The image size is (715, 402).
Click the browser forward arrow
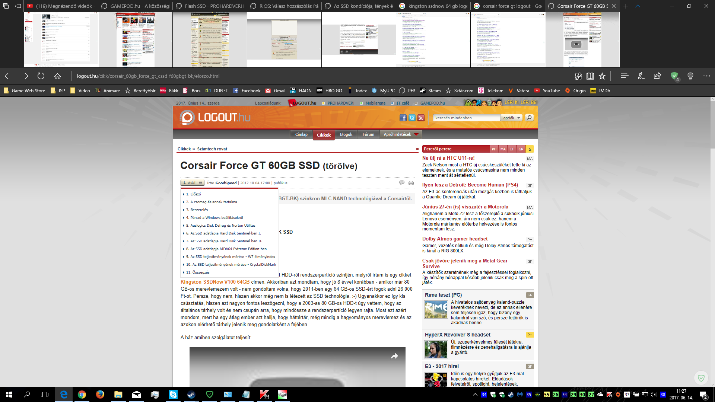25,76
